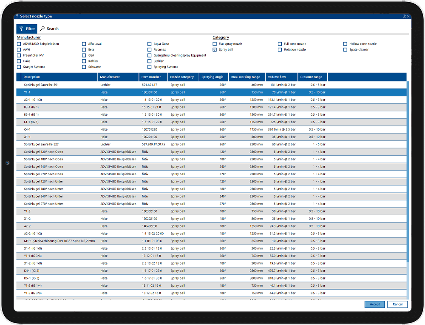Select the Sprühkugel Baureihe 591 row
Viewport: 425px width, 325px height.
[211, 85]
